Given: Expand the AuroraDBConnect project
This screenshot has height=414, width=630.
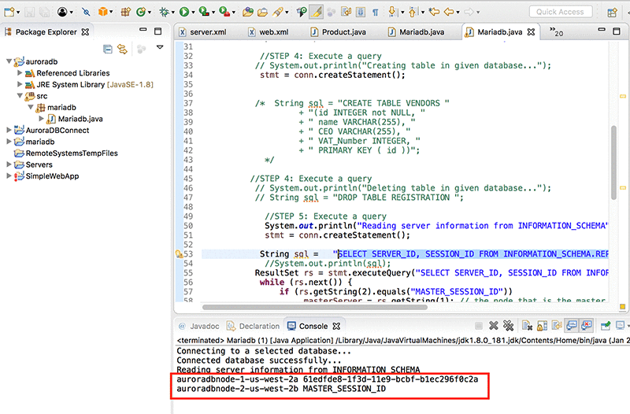Looking at the screenshot, I should tap(9, 130).
